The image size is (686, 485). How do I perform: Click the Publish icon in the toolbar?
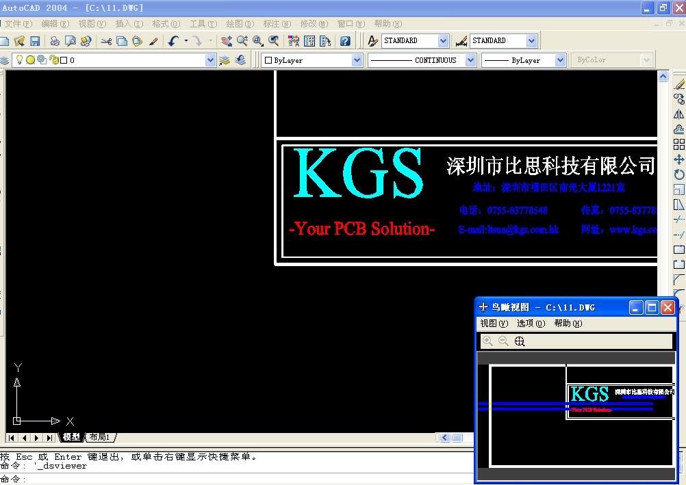tap(86, 41)
